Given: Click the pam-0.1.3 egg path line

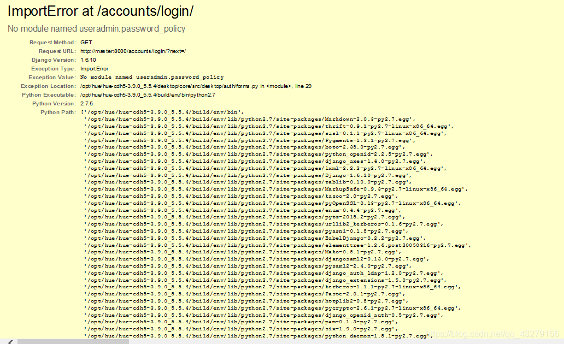Looking at the screenshot, I should pyautogui.click(x=241, y=322).
